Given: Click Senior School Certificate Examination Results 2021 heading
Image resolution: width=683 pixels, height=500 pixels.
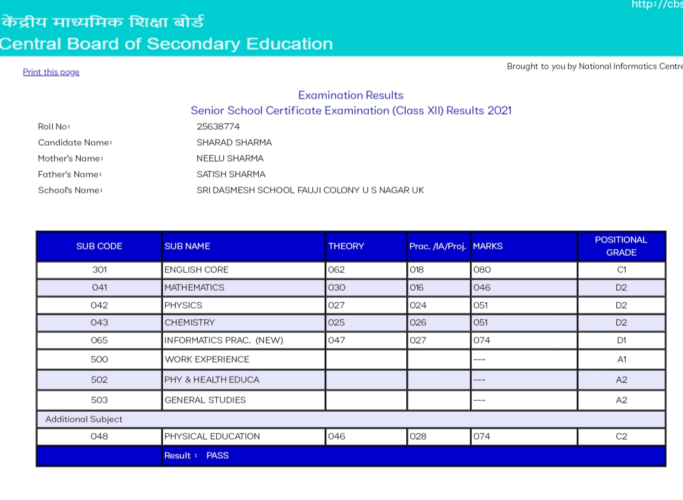Looking at the screenshot, I should click(350, 110).
